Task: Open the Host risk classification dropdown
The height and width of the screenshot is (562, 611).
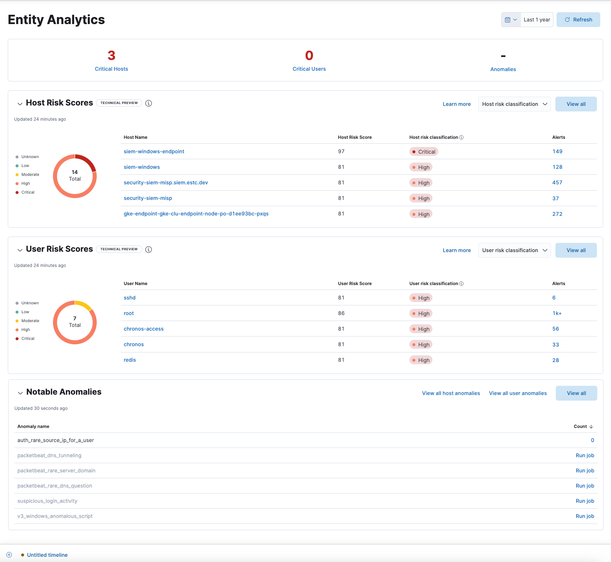Action: (514, 104)
